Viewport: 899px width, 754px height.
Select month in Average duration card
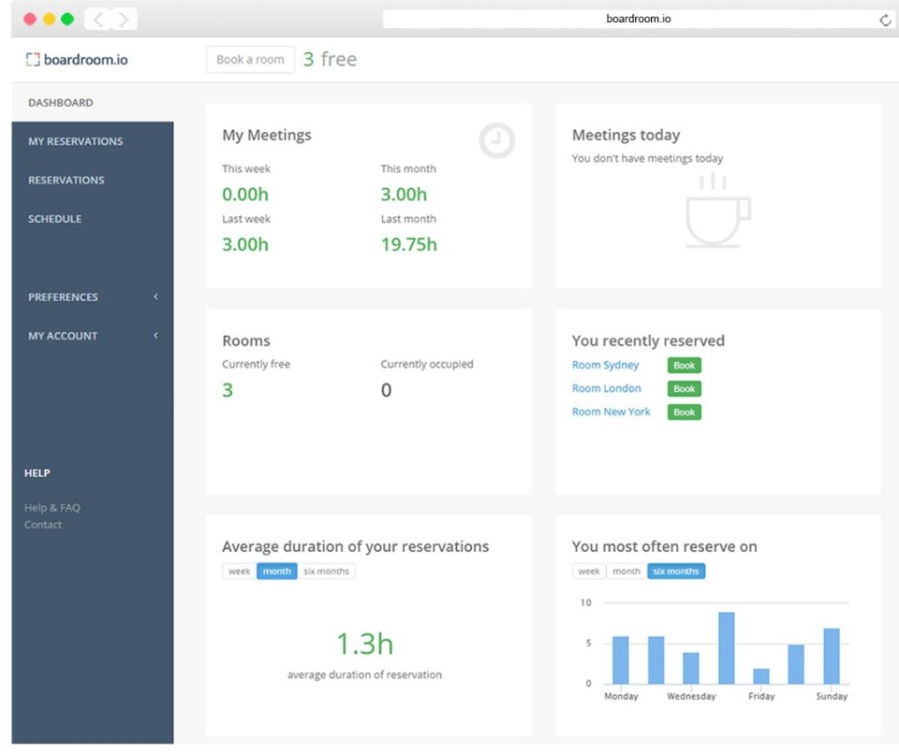(277, 572)
